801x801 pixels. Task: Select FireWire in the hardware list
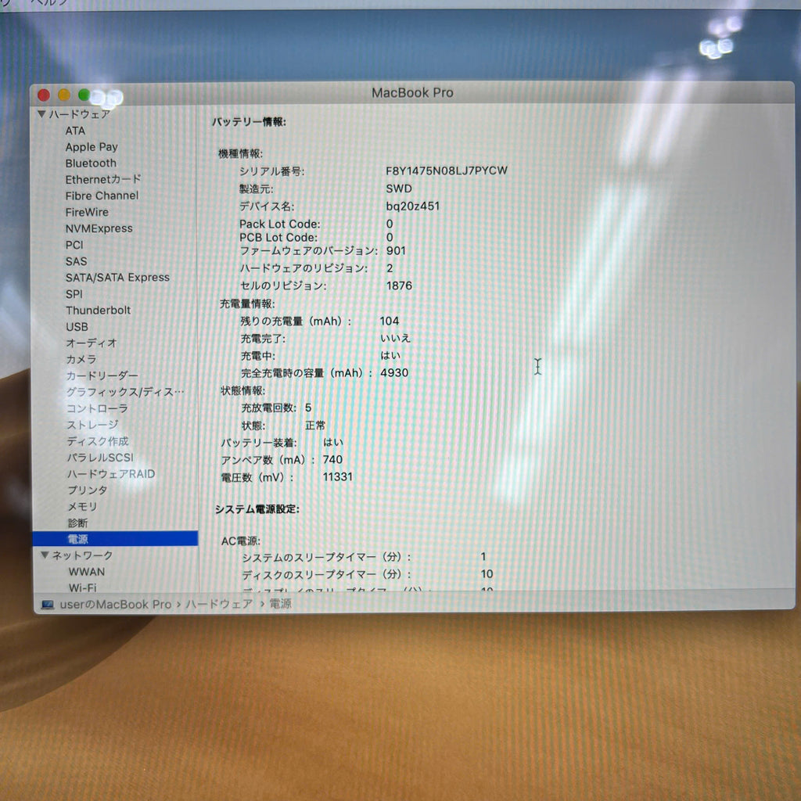pyautogui.click(x=87, y=212)
